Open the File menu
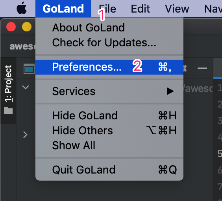 [x=107, y=9]
